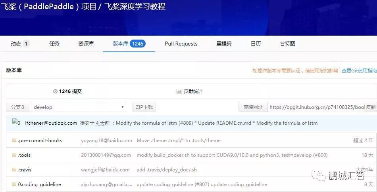Click the bar chart icon for 贡献统计
The height and width of the screenshot is (192, 377).
(179, 91)
